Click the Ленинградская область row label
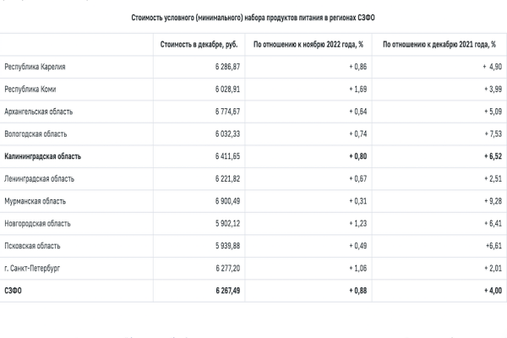 tap(39, 178)
